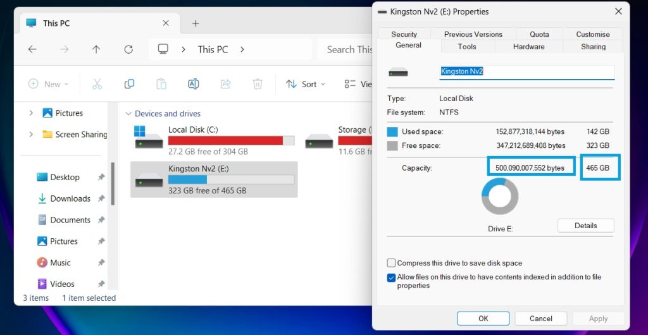Viewport: 648px width, 335px height.
Task: Refresh the This PC view
Action: 128,49
